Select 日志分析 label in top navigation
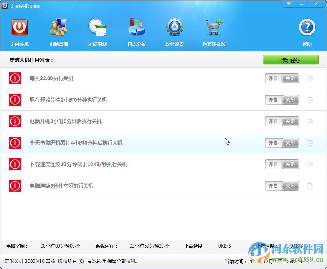This screenshot has height=269, width=327. pyautogui.click(x=136, y=44)
